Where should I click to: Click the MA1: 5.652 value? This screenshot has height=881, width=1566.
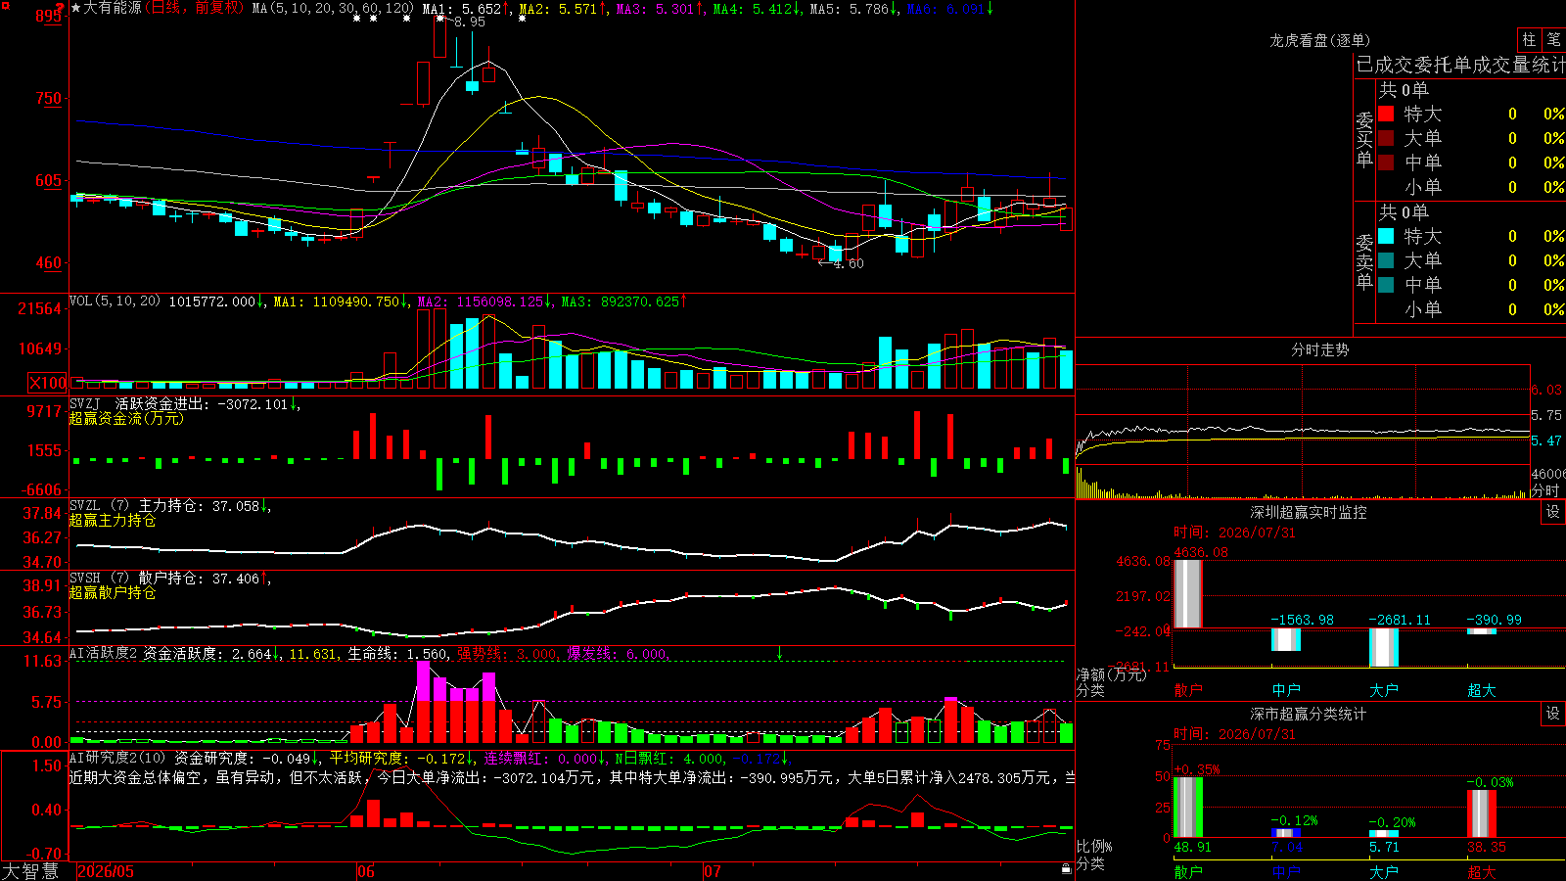tap(461, 9)
